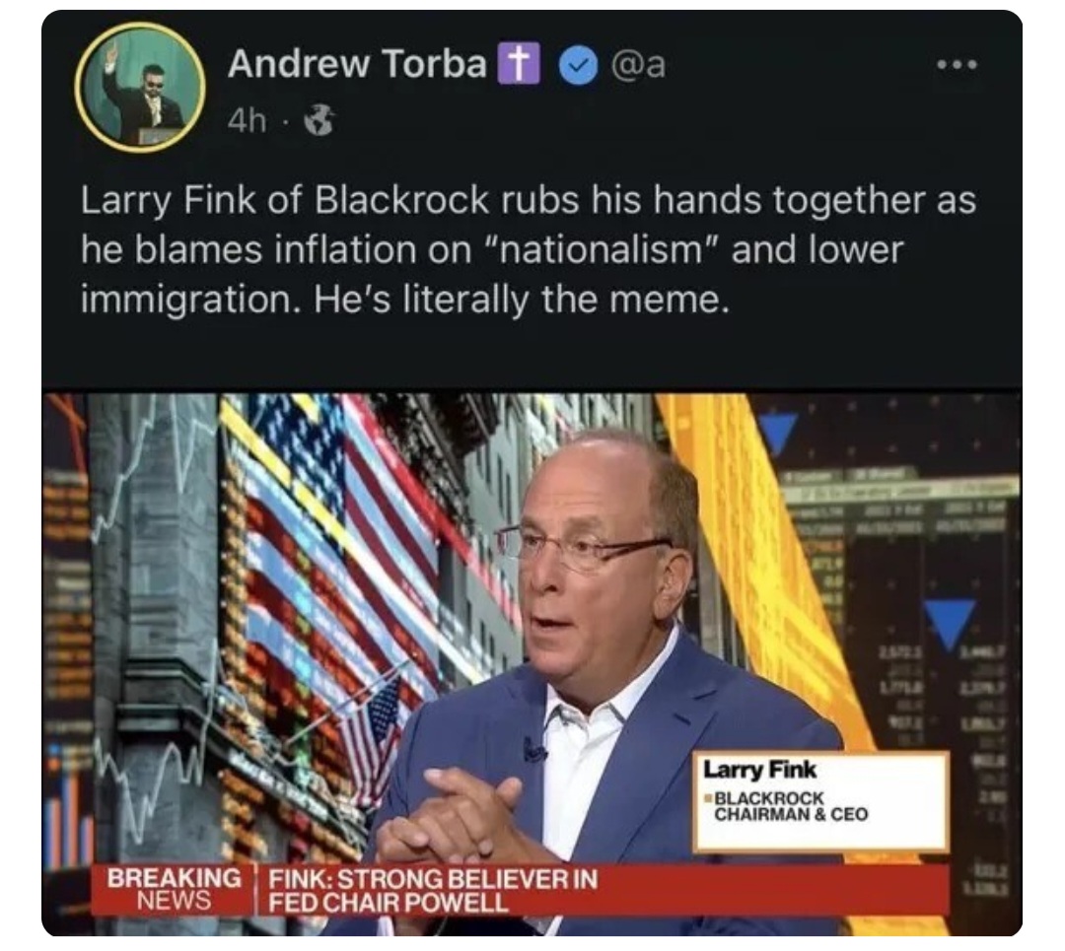The width and height of the screenshot is (1065, 951).
Task: Open the post author's circular profile avatar
Action: [x=141, y=87]
